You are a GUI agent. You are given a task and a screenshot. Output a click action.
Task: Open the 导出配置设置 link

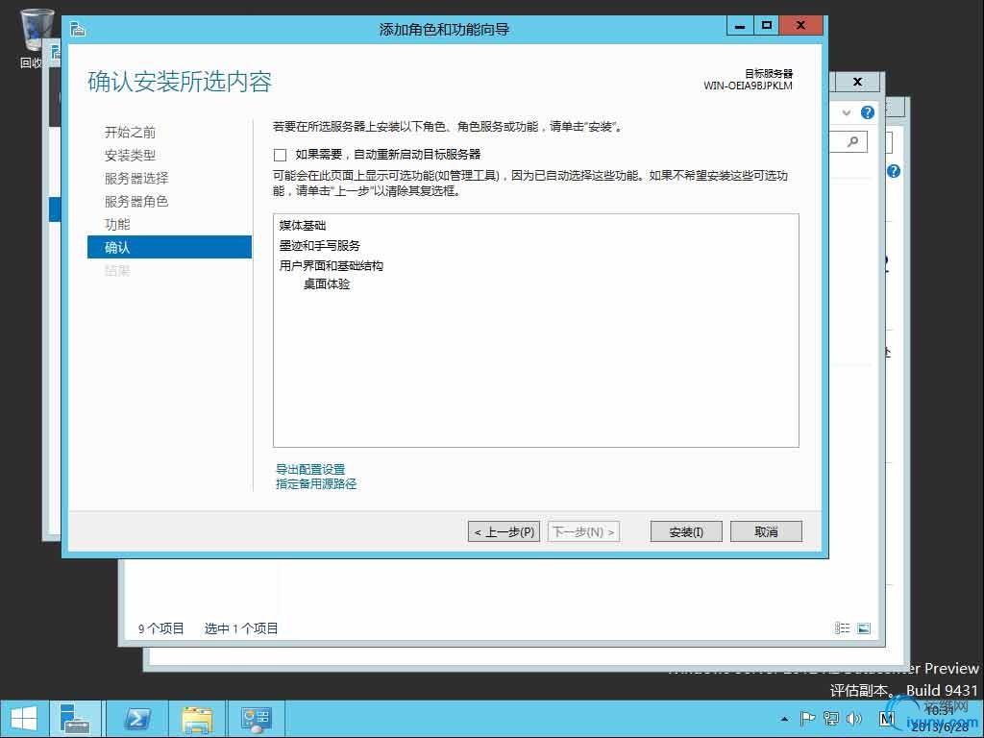(x=310, y=469)
